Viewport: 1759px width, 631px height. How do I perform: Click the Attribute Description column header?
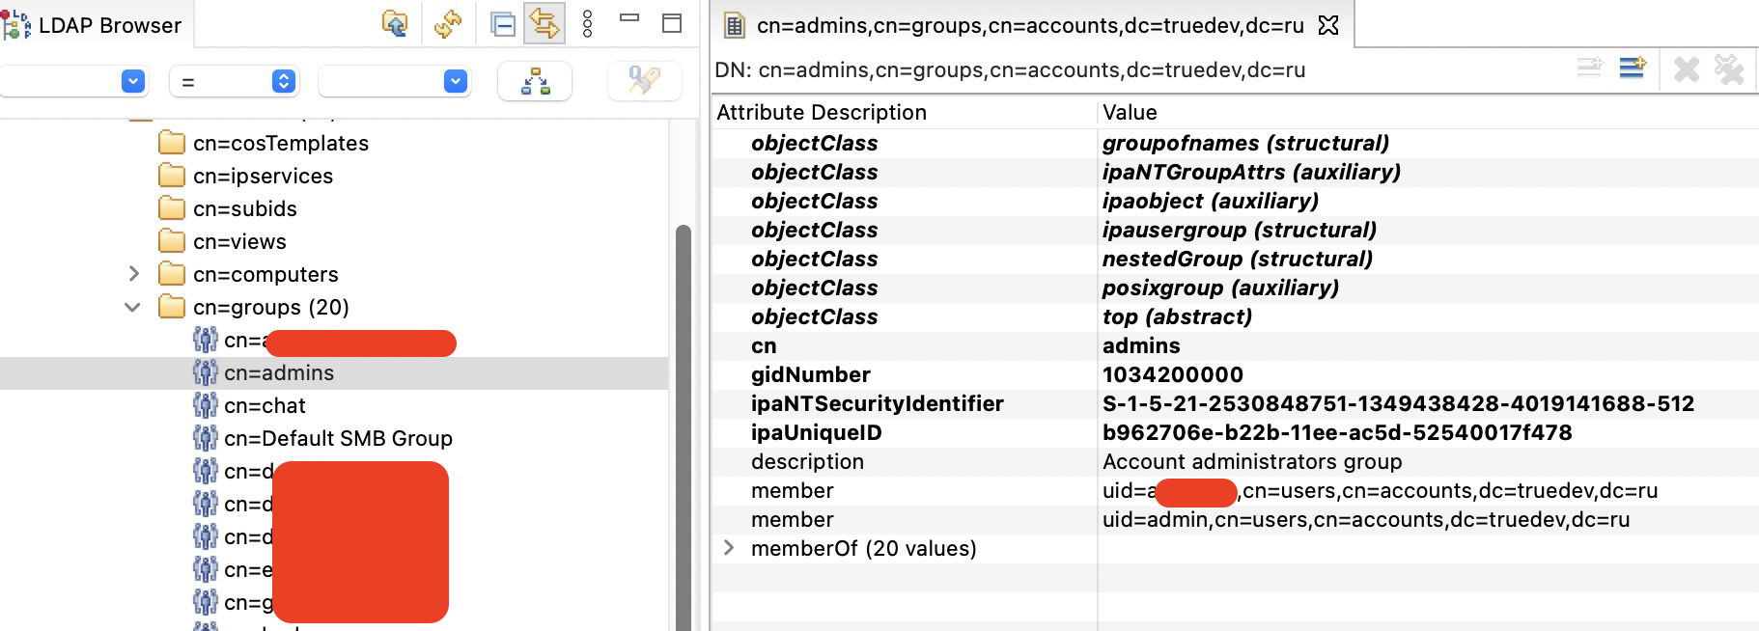[822, 112]
